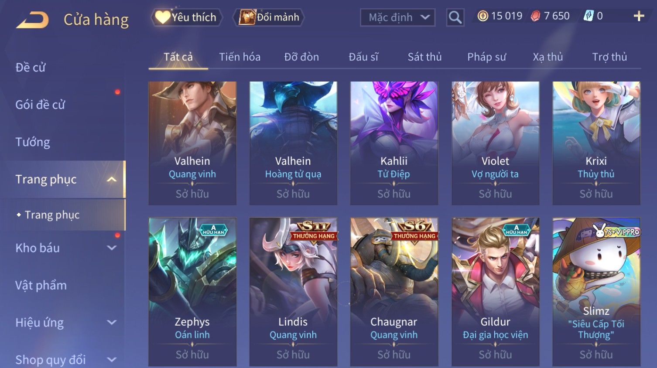Screen dimensions: 657x368
Task: Collapse the Trang phục sidebar section
Action: [x=112, y=179]
